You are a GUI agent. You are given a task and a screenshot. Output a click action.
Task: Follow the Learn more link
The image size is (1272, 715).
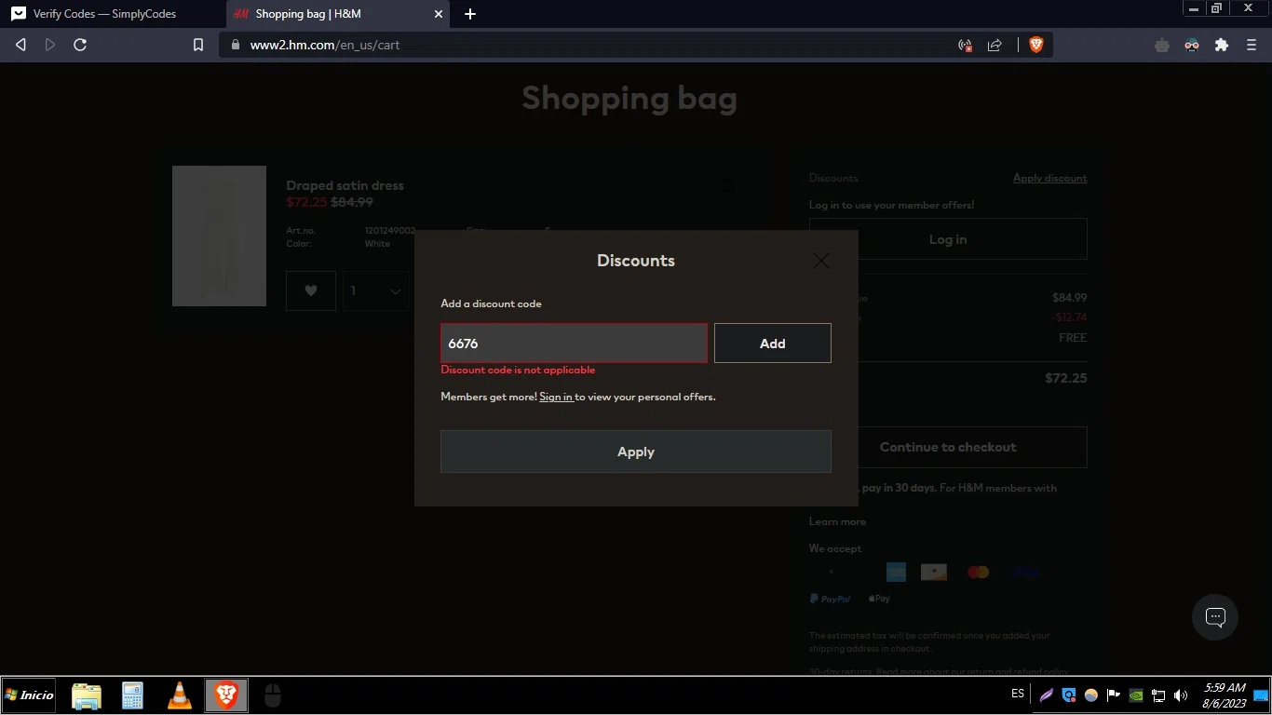tap(837, 521)
